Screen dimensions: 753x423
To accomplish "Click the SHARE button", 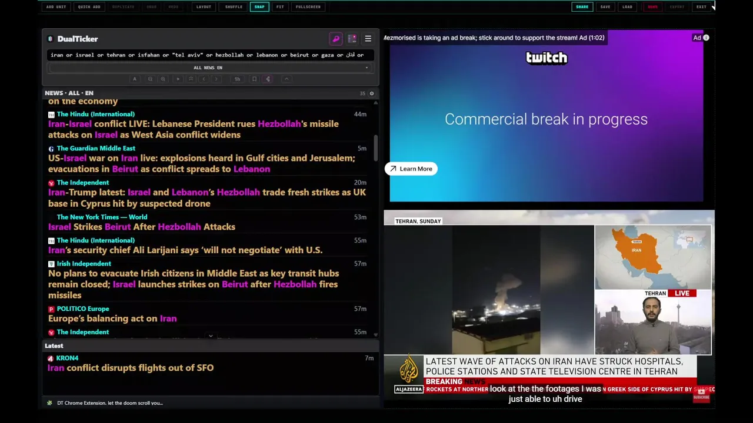I will pos(582,6).
